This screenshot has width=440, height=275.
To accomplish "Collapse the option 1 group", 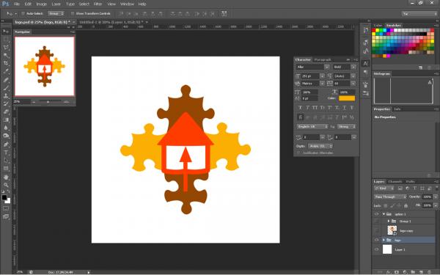I will (x=384, y=214).
